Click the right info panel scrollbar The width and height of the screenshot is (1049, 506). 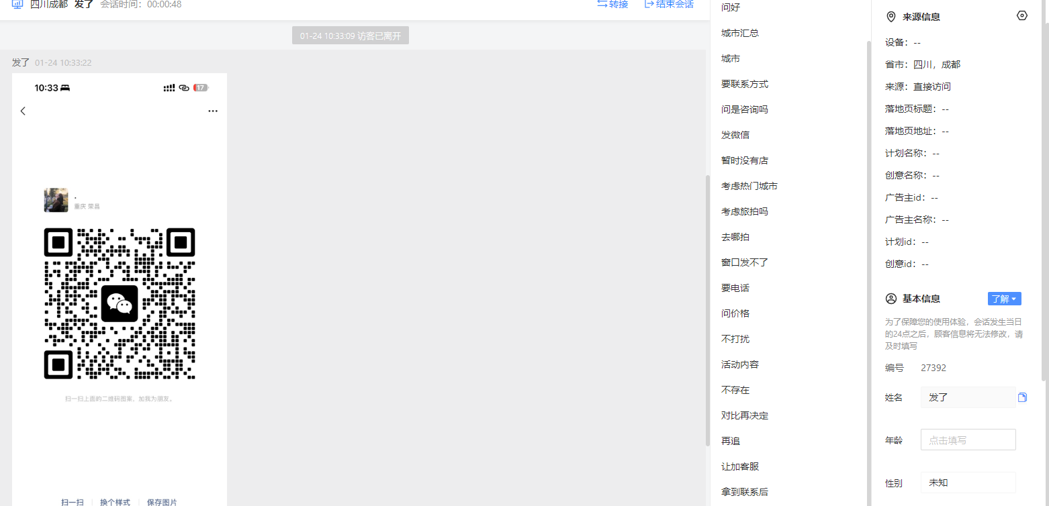pos(1045,191)
